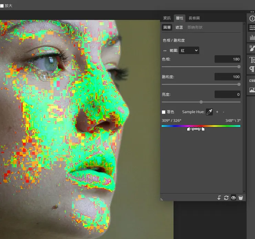255x239 pixels.
Task: Click the 亮度 slider handle
Action: pyautogui.click(x=201, y=102)
